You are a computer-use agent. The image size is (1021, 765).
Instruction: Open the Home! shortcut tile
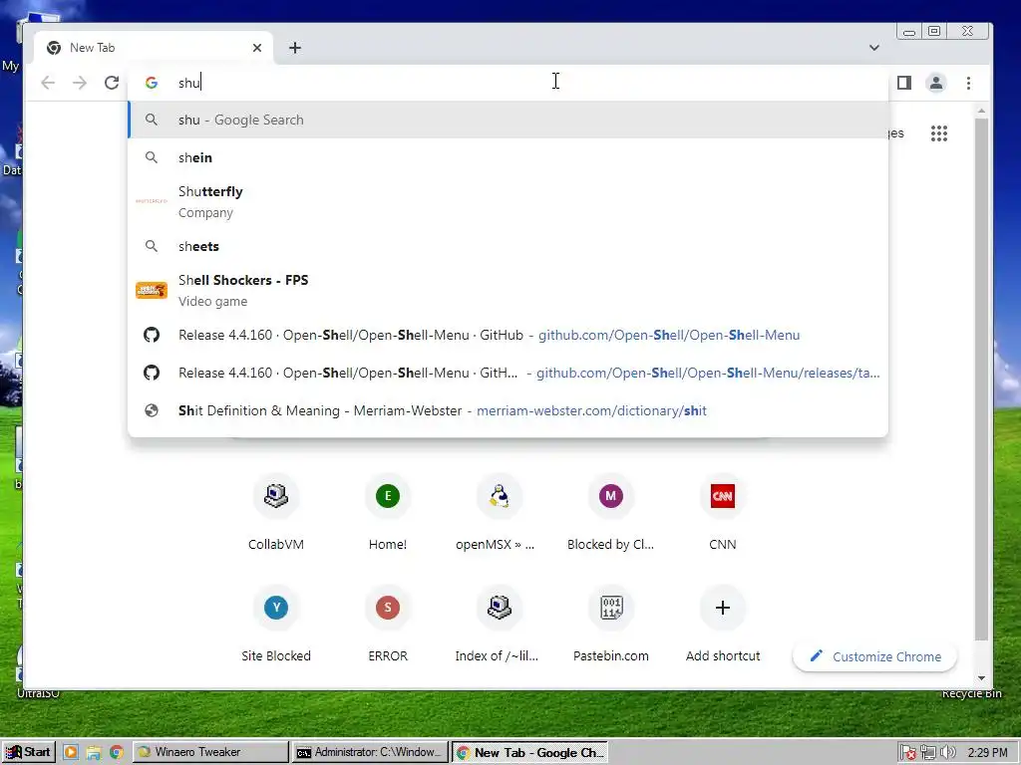point(388,514)
